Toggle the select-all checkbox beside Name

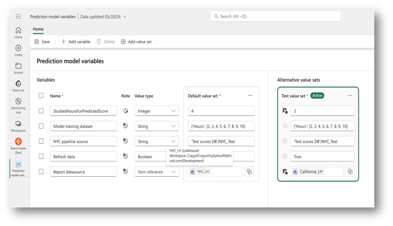(41, 96)
